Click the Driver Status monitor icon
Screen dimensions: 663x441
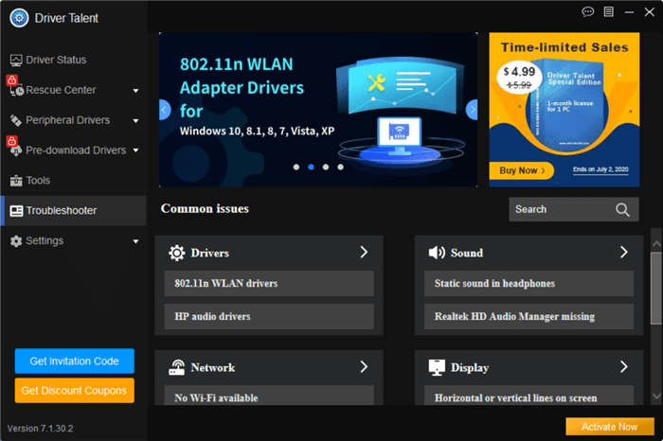point(16,60)
